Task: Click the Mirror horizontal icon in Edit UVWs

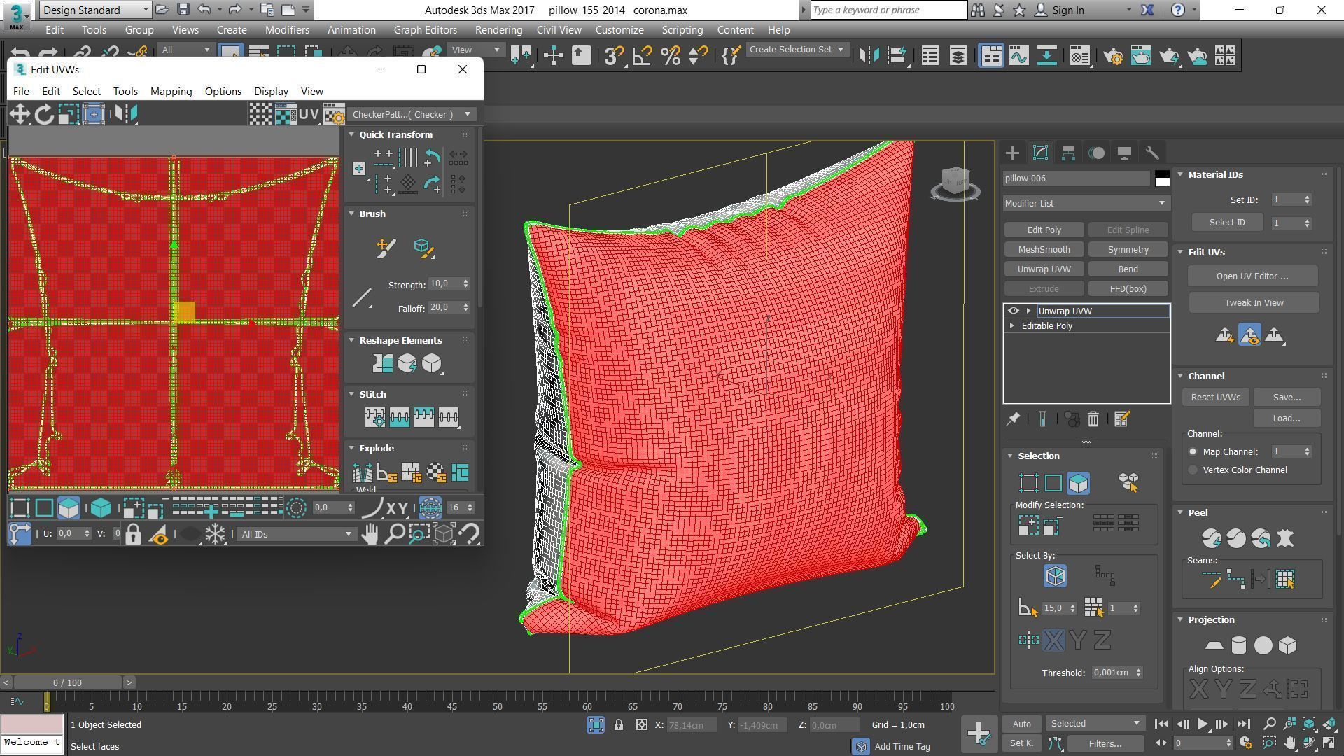Action: point(126,114)
